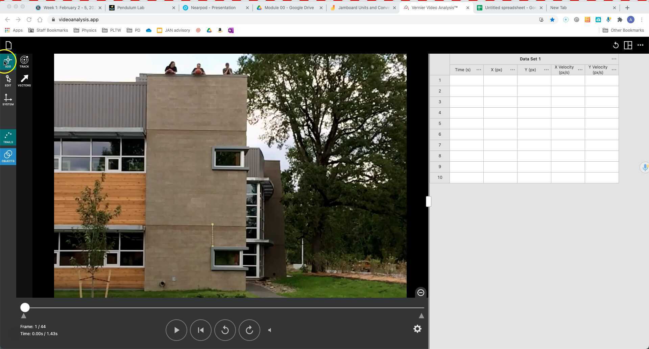The image size is (649, 349).
Task: Click row 1 Time cell in table
Action: coord(466,80)
